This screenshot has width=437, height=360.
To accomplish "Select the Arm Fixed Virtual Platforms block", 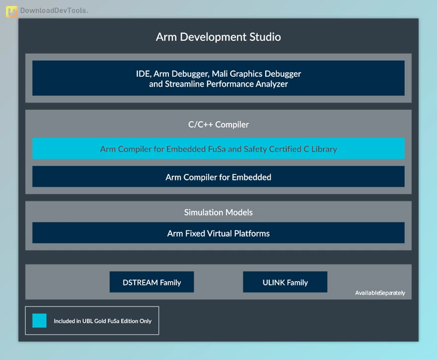I will (x=218, y=232).
